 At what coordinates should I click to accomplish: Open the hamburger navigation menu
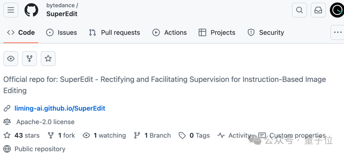(11, 10)
